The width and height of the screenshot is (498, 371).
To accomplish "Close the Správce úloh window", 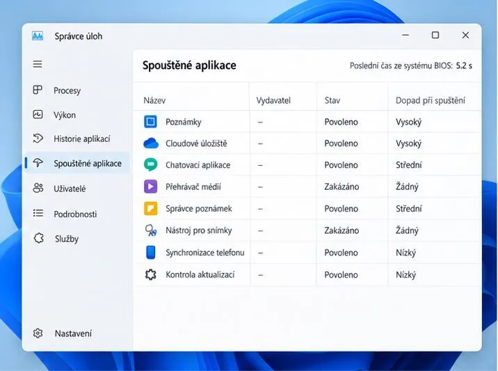I will click(465, 35).
